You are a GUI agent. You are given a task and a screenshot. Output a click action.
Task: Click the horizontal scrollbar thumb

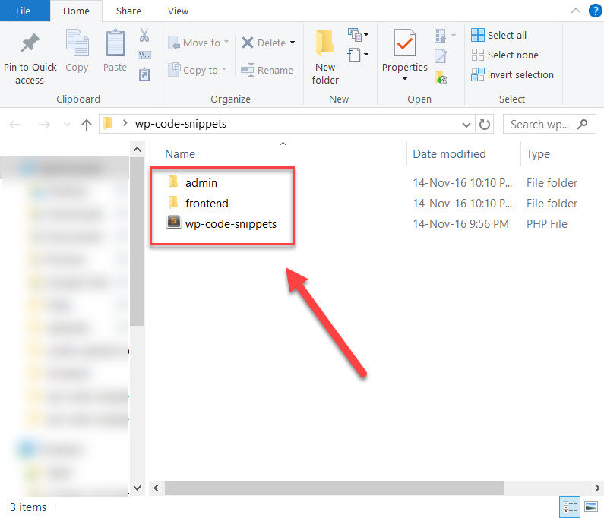pyautogui.click(x=334, y=488)
